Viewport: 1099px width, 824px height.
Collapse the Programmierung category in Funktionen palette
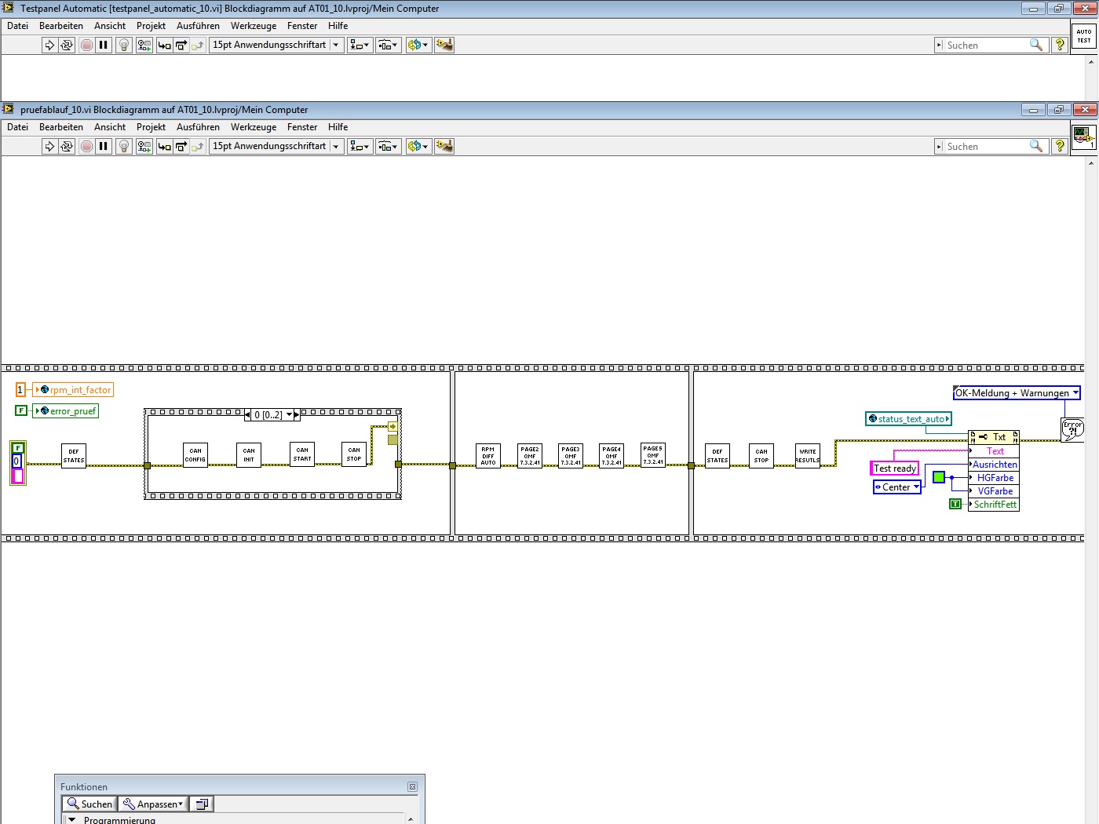click(x=72, y=820)
